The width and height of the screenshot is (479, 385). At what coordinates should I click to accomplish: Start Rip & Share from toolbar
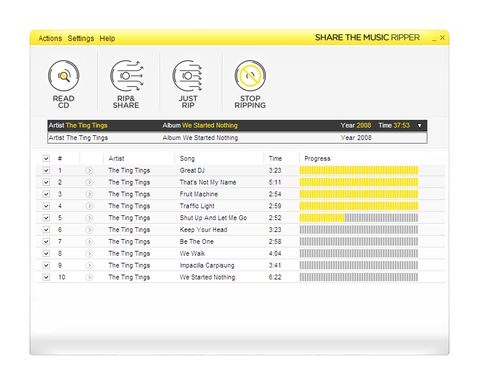(126, 76)
